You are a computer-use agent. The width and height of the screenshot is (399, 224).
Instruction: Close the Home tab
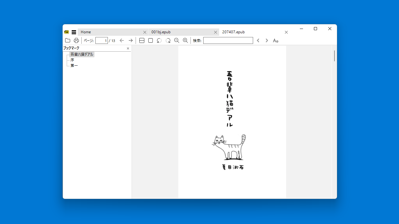click(x=145, y=32)
